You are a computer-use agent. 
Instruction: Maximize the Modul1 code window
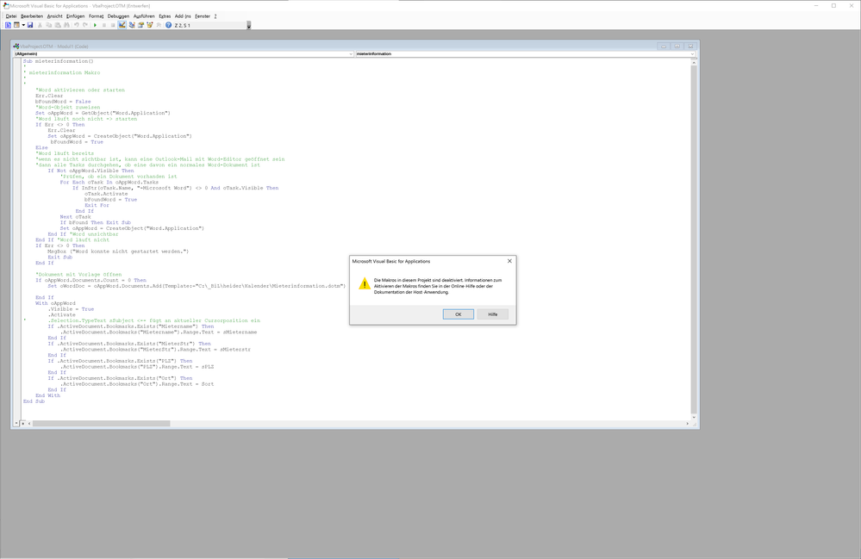tap(677, 46)
